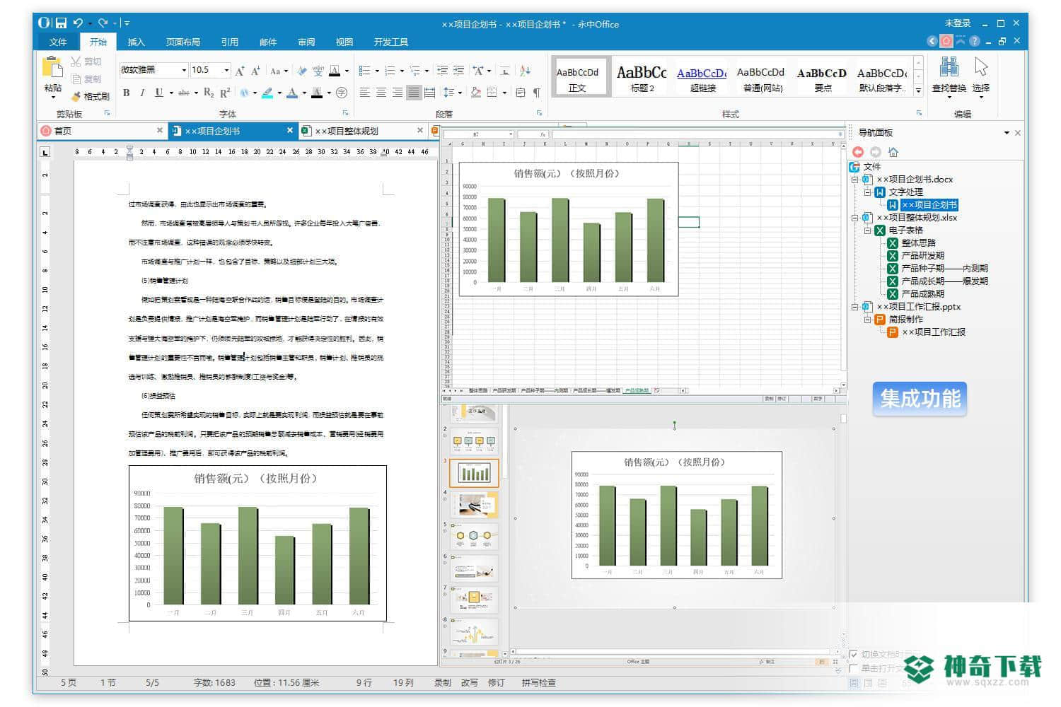Click the grow font size icon
1061x707 pixels.
click(240, 71)
